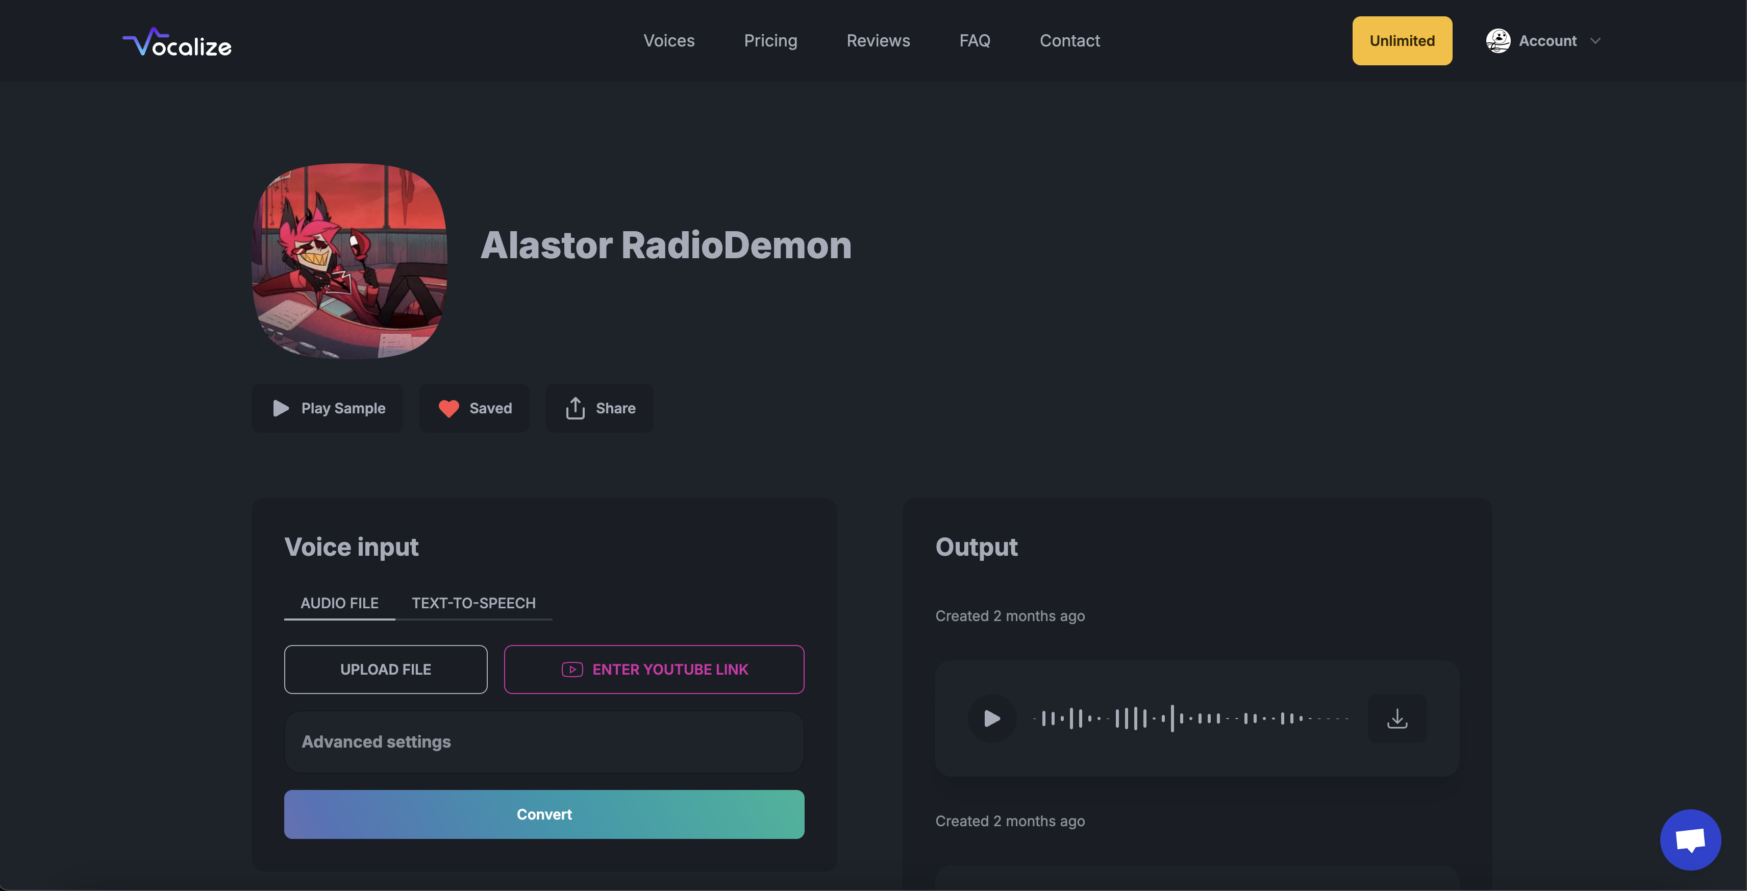
Task: Open the Reviews section
Action: tap(878, 41)
